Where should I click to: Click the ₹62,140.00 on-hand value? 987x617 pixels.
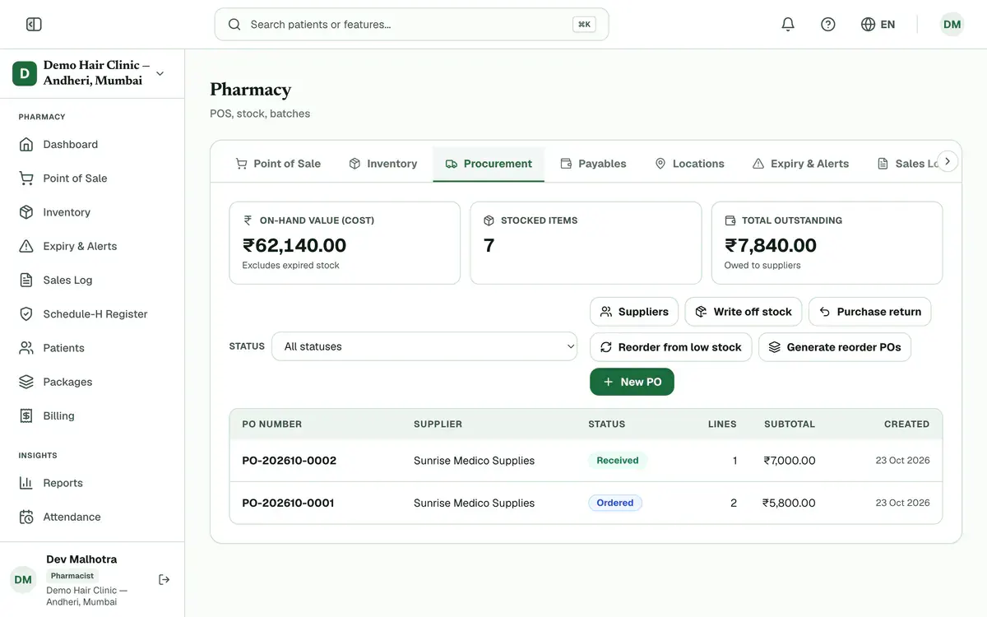coord(294,245)
